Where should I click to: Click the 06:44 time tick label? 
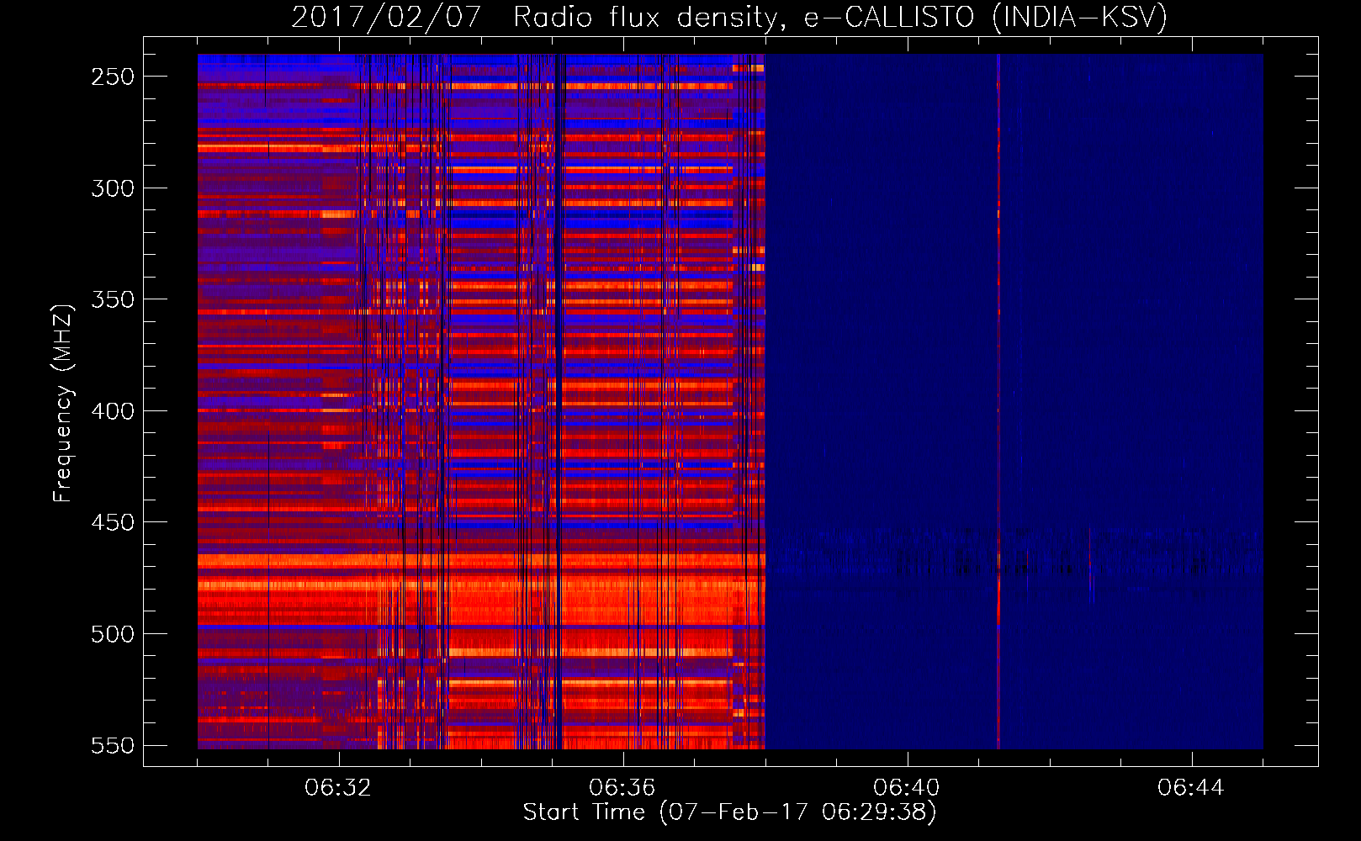(x=1191, y=788)
